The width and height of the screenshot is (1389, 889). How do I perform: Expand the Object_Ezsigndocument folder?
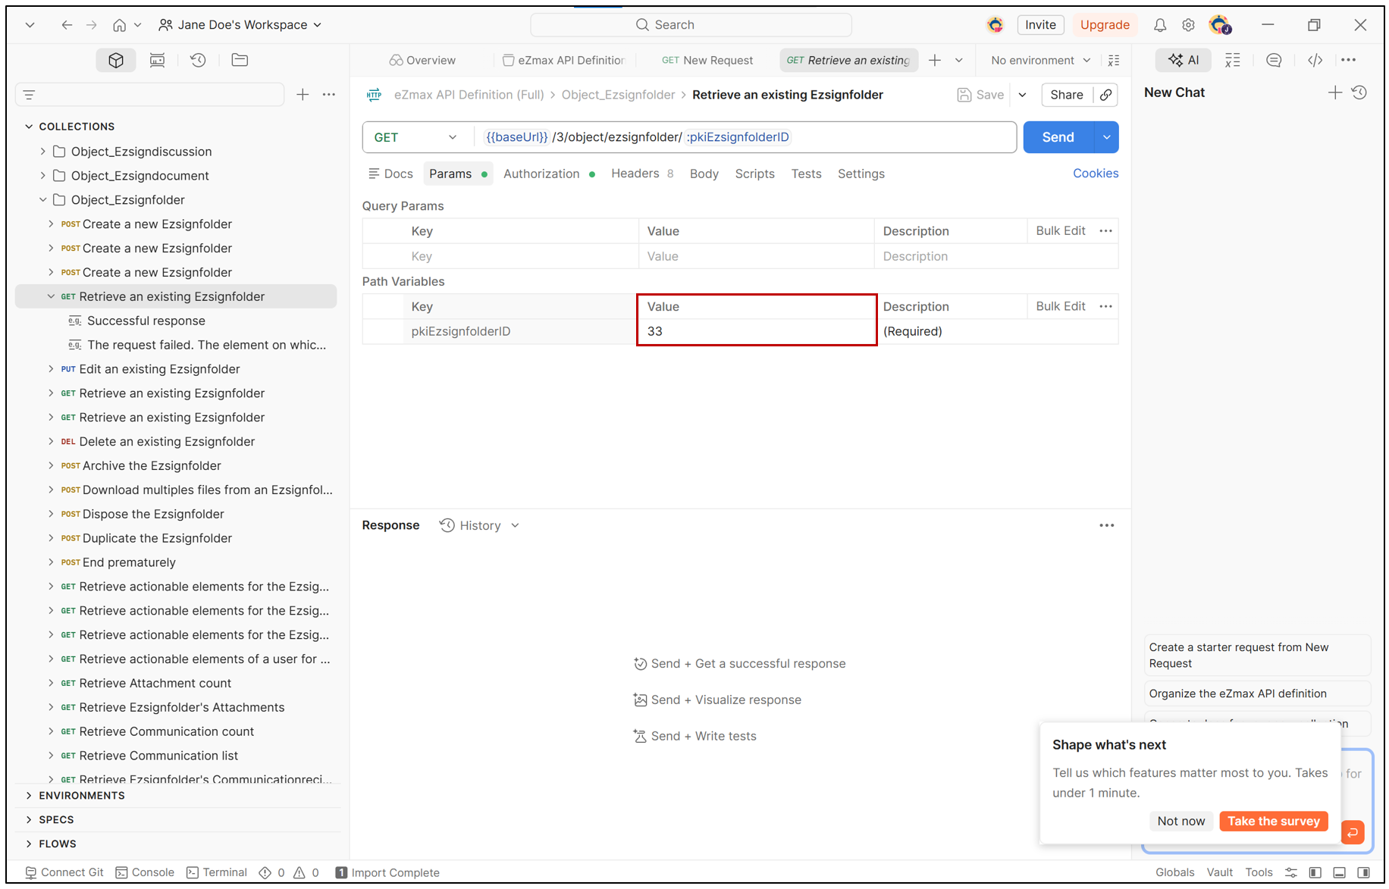(43, 176)
